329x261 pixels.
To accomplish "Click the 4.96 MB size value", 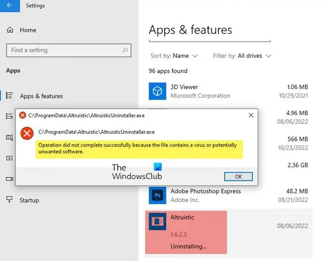I will (297, 113).
